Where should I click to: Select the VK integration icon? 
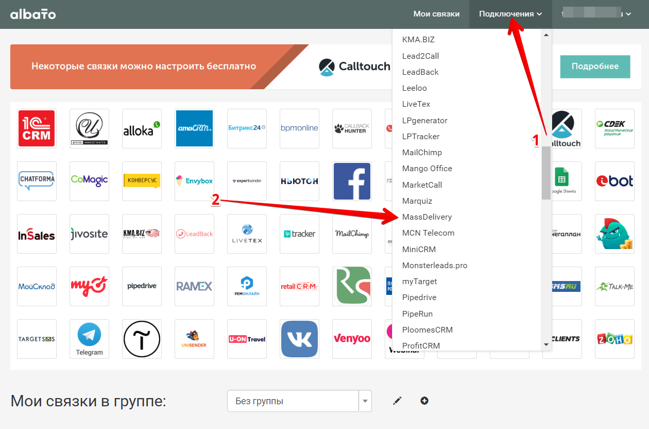click(x=299, y=339)
